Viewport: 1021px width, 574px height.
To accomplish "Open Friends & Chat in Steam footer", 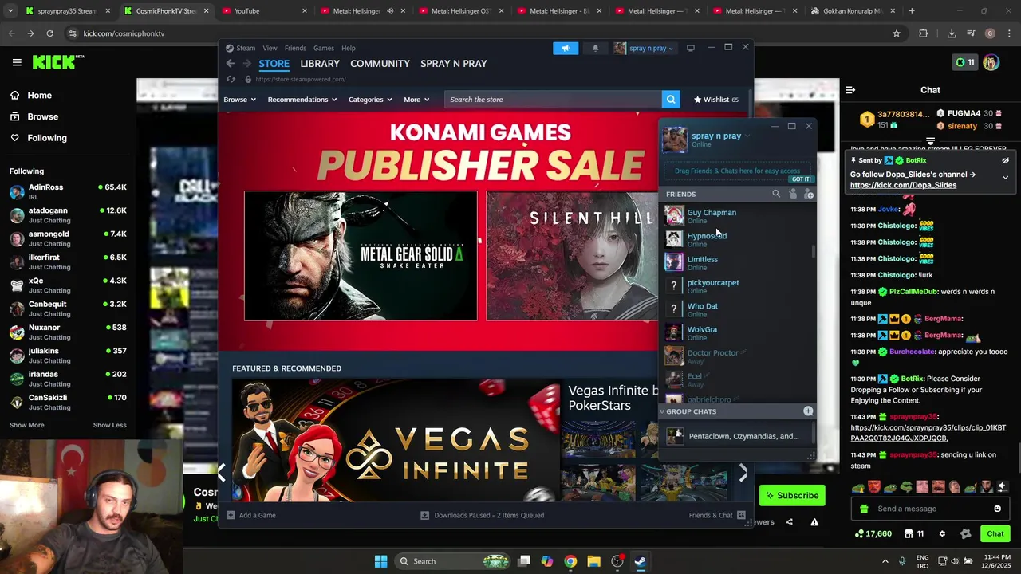I will [x=716, y=515].
